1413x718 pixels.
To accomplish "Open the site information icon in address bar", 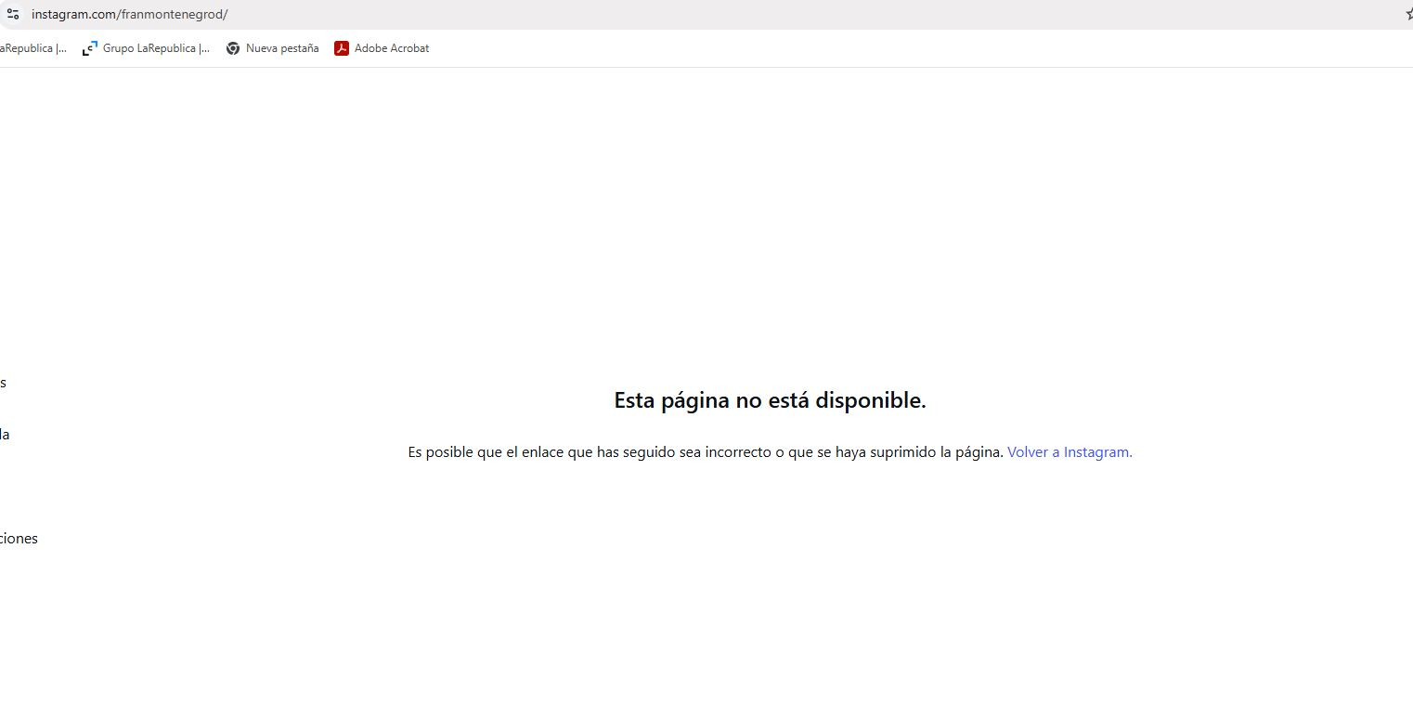I will tap(12, 14).
